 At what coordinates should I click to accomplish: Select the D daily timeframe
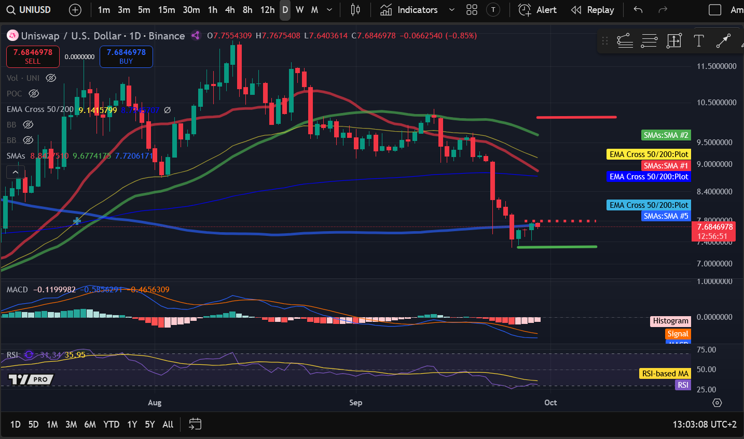[x=285, y=10]
